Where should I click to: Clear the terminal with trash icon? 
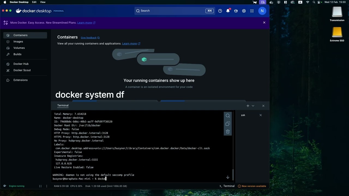[x=228, y=131]
